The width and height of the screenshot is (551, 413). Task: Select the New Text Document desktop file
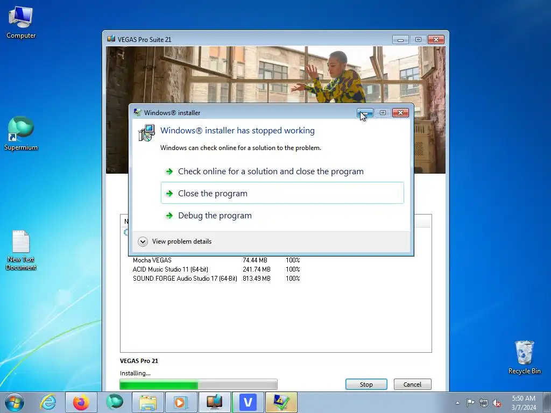pyautogui.click(x=21, y=250)
